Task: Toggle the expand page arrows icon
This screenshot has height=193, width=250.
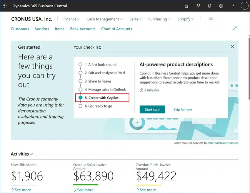Action: click(x=235, y=29)
